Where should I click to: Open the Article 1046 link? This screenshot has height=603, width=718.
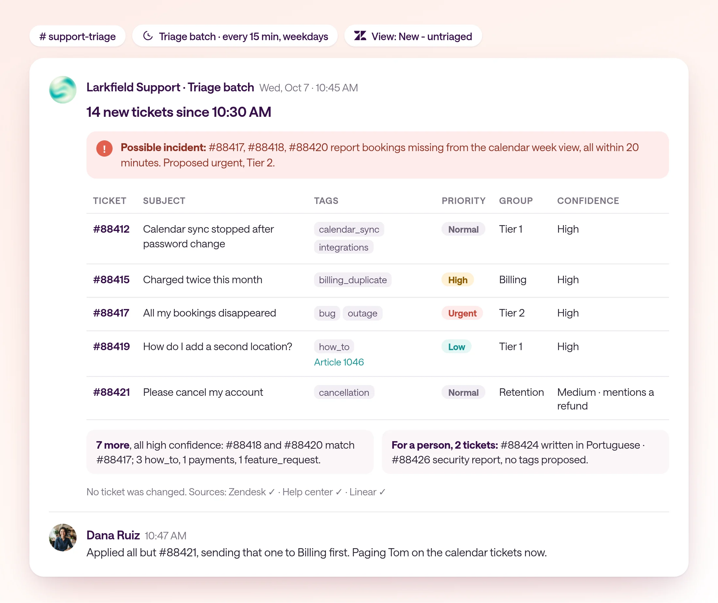pyautogui.click(x=339, y=362)
